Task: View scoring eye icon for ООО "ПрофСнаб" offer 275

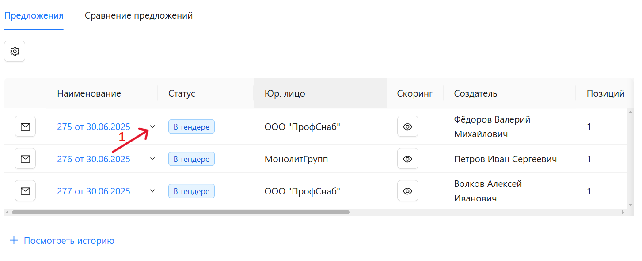Action: click(408, 127)
